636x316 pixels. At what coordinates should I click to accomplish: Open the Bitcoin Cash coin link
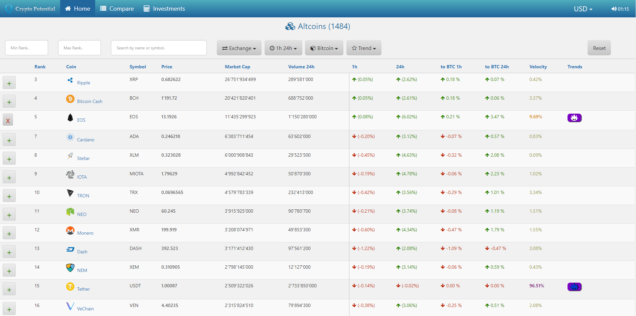[x=90, y=101]
